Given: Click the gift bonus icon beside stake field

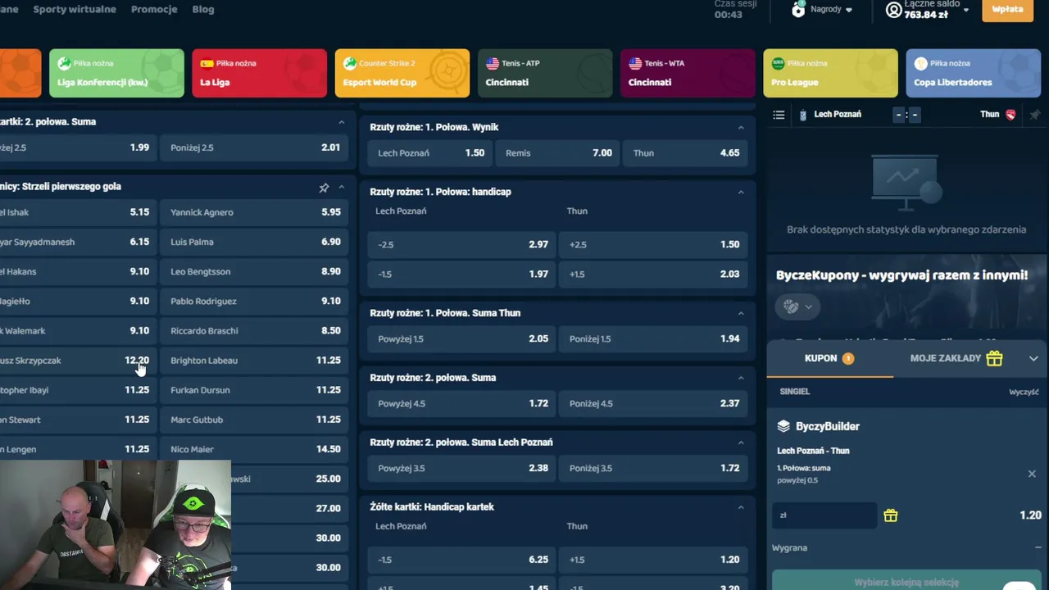Looking at the screenshot, I should click(891, 515).
